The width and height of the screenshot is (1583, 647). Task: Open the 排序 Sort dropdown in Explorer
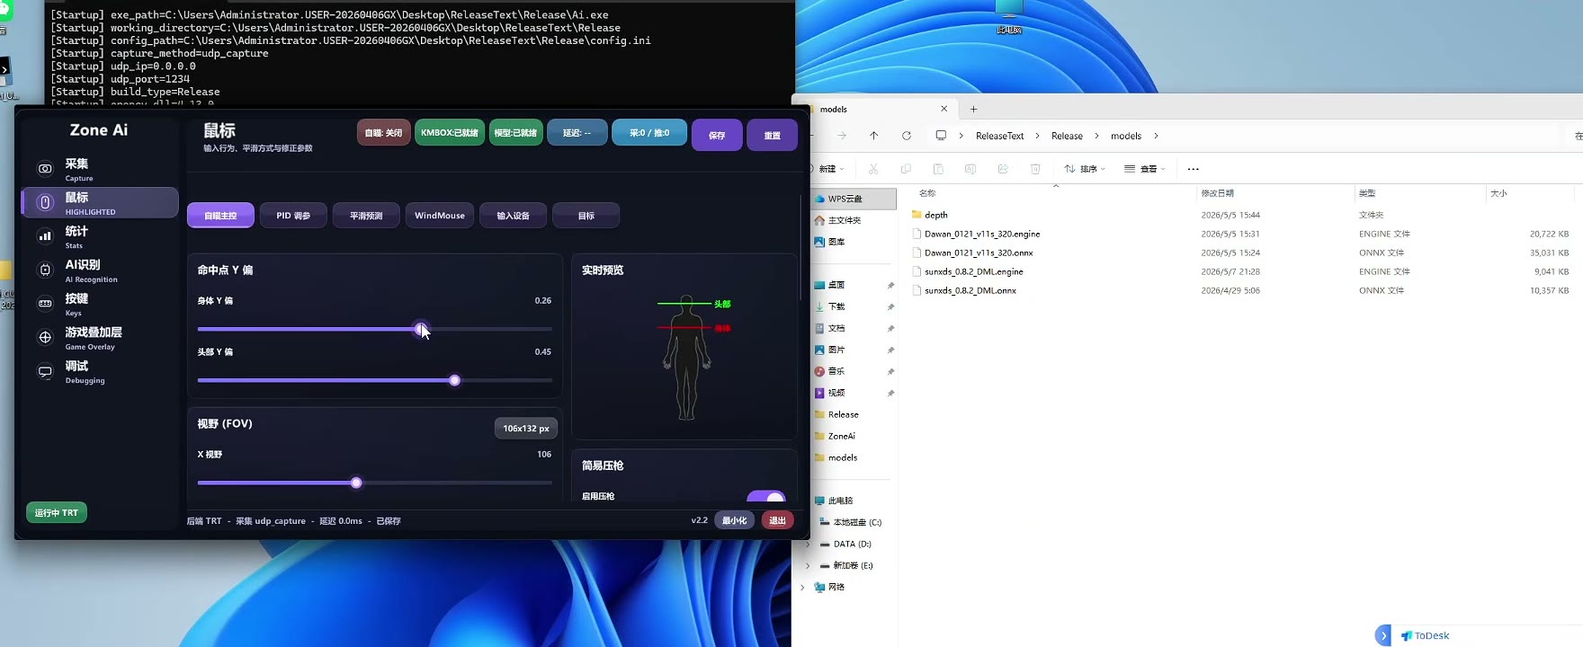[1085, 169]
